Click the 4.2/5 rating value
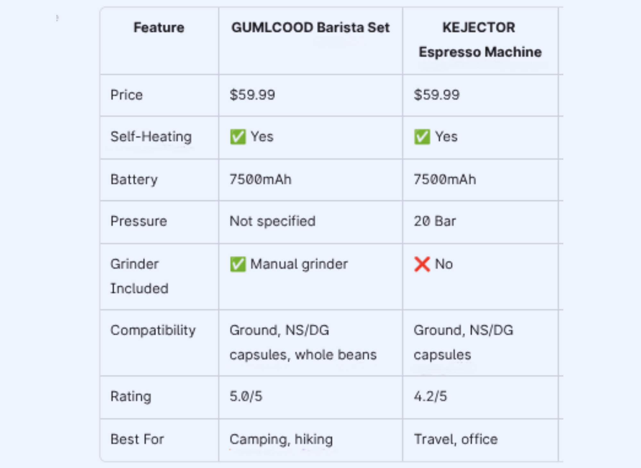641x468 pixels. point(430,397)
